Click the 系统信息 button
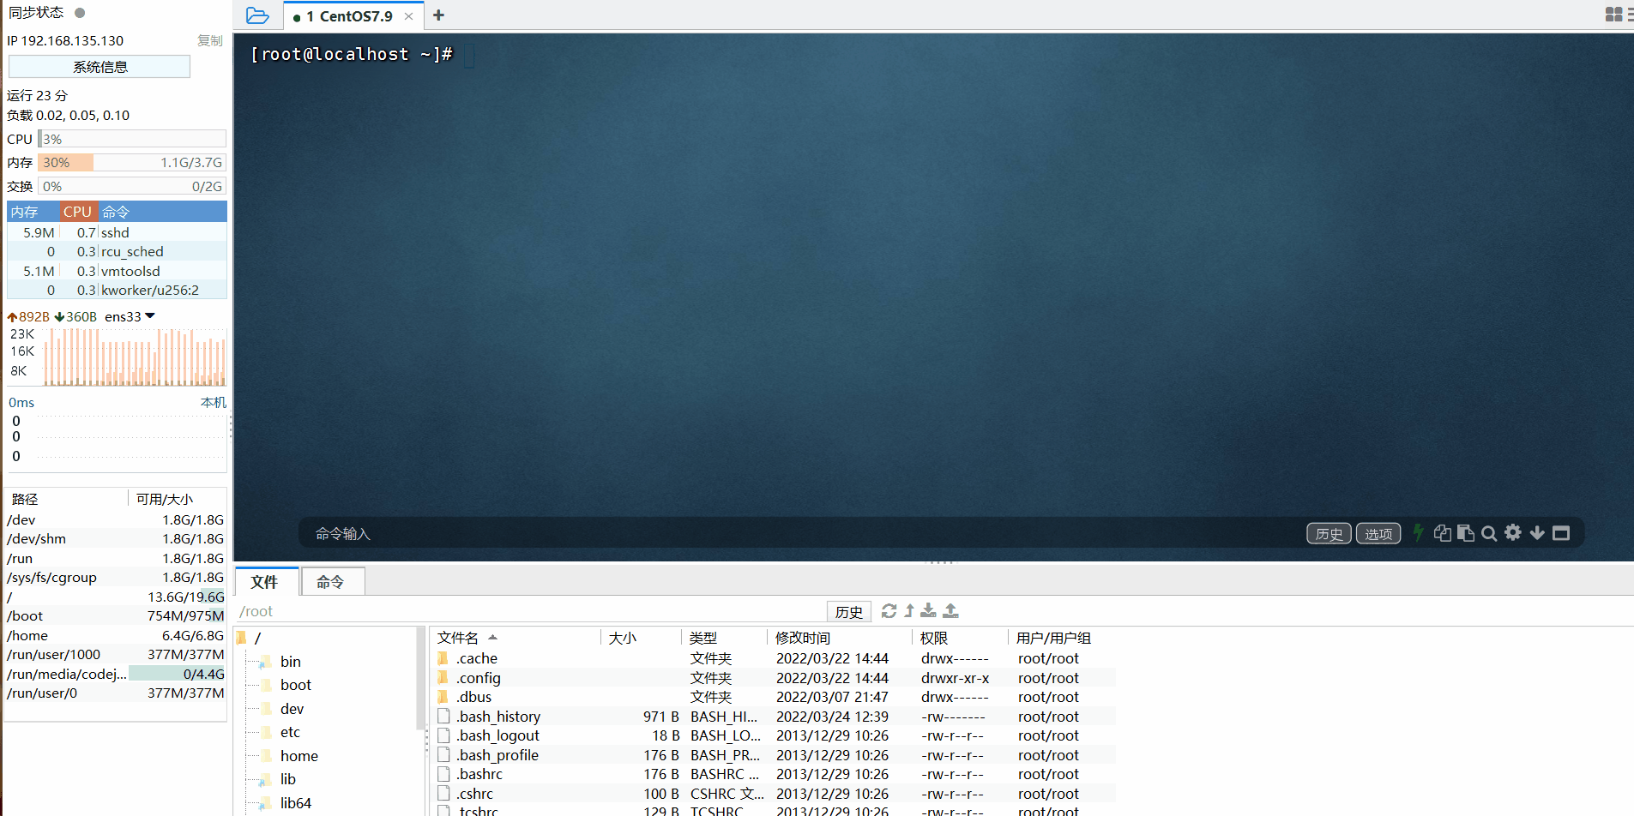 (x=99, y=67)
